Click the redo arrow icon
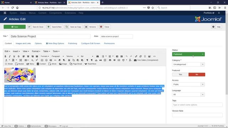Screen dimensions: 228x128 pyautogui.click(x=131, y=56)
